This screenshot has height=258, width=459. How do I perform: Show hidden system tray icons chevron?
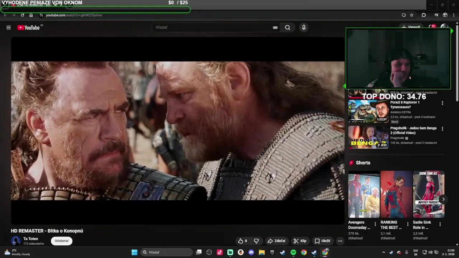coord(383,252)
